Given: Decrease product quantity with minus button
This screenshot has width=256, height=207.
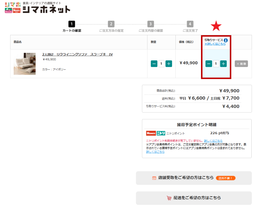Looking at the screenshot, I should [x=154, y=64].
